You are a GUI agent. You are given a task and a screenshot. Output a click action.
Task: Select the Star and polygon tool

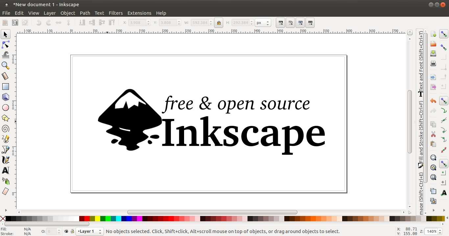pos(6,118)
